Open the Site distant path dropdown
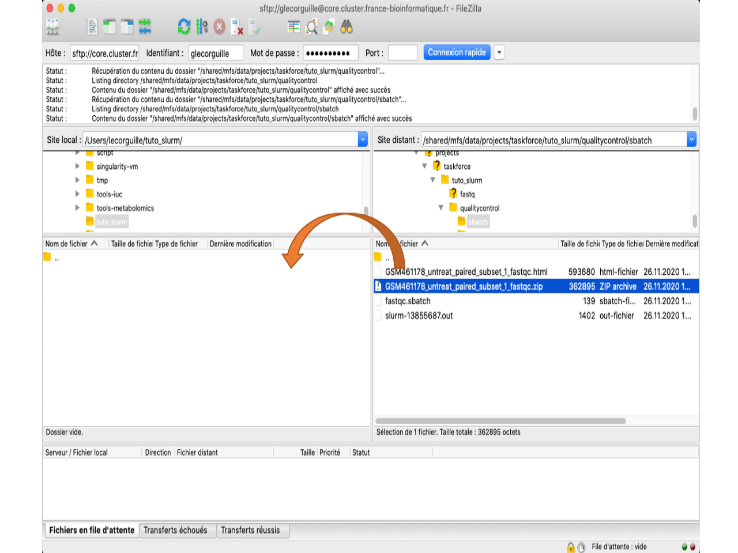Viewport: 738px width, 553px height. coord(691,139)
